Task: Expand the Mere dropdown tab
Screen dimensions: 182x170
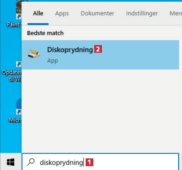Action: pyautogui.click(x=176, y=13)
